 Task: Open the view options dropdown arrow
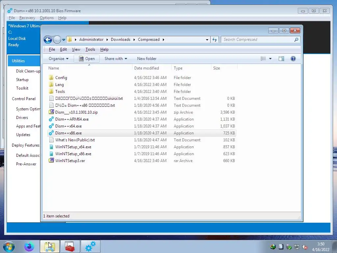271,59
